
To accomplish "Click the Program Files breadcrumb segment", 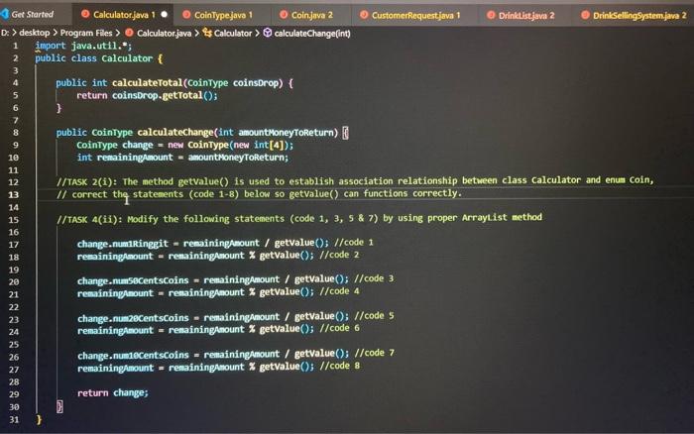I will [86, 33].
